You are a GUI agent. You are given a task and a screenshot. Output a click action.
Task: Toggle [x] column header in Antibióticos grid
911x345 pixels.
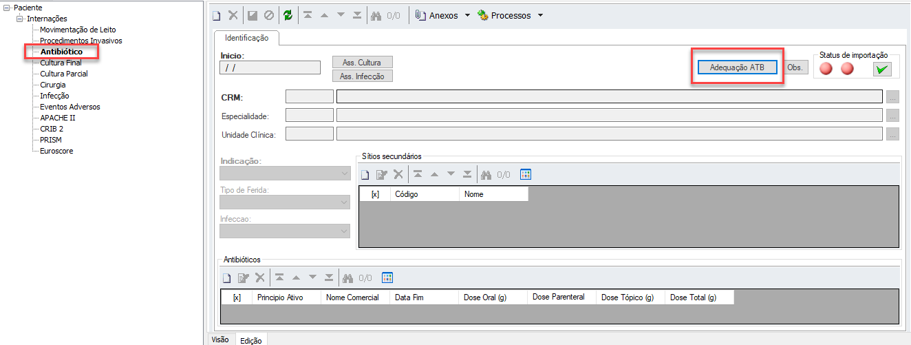click(237, 297)
